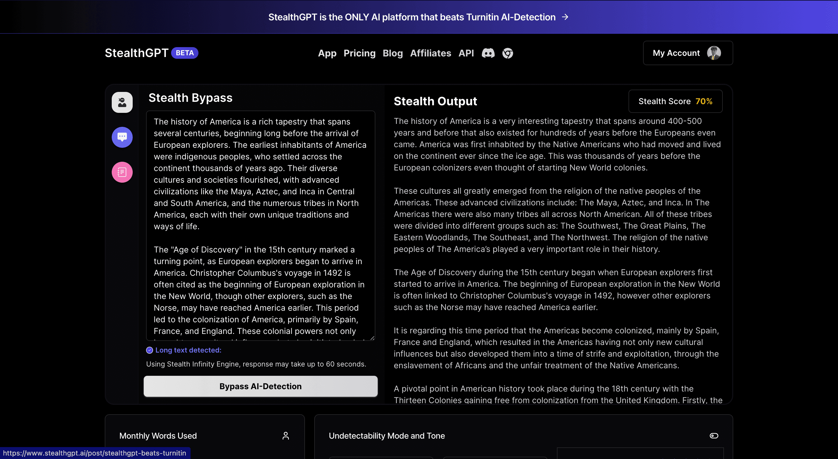Click the Discord icon in navigation
The image size is (838, 459).
(488, 53)
